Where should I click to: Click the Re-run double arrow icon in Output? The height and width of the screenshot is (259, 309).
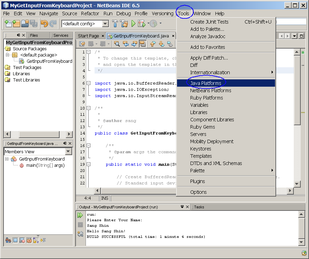80,215
